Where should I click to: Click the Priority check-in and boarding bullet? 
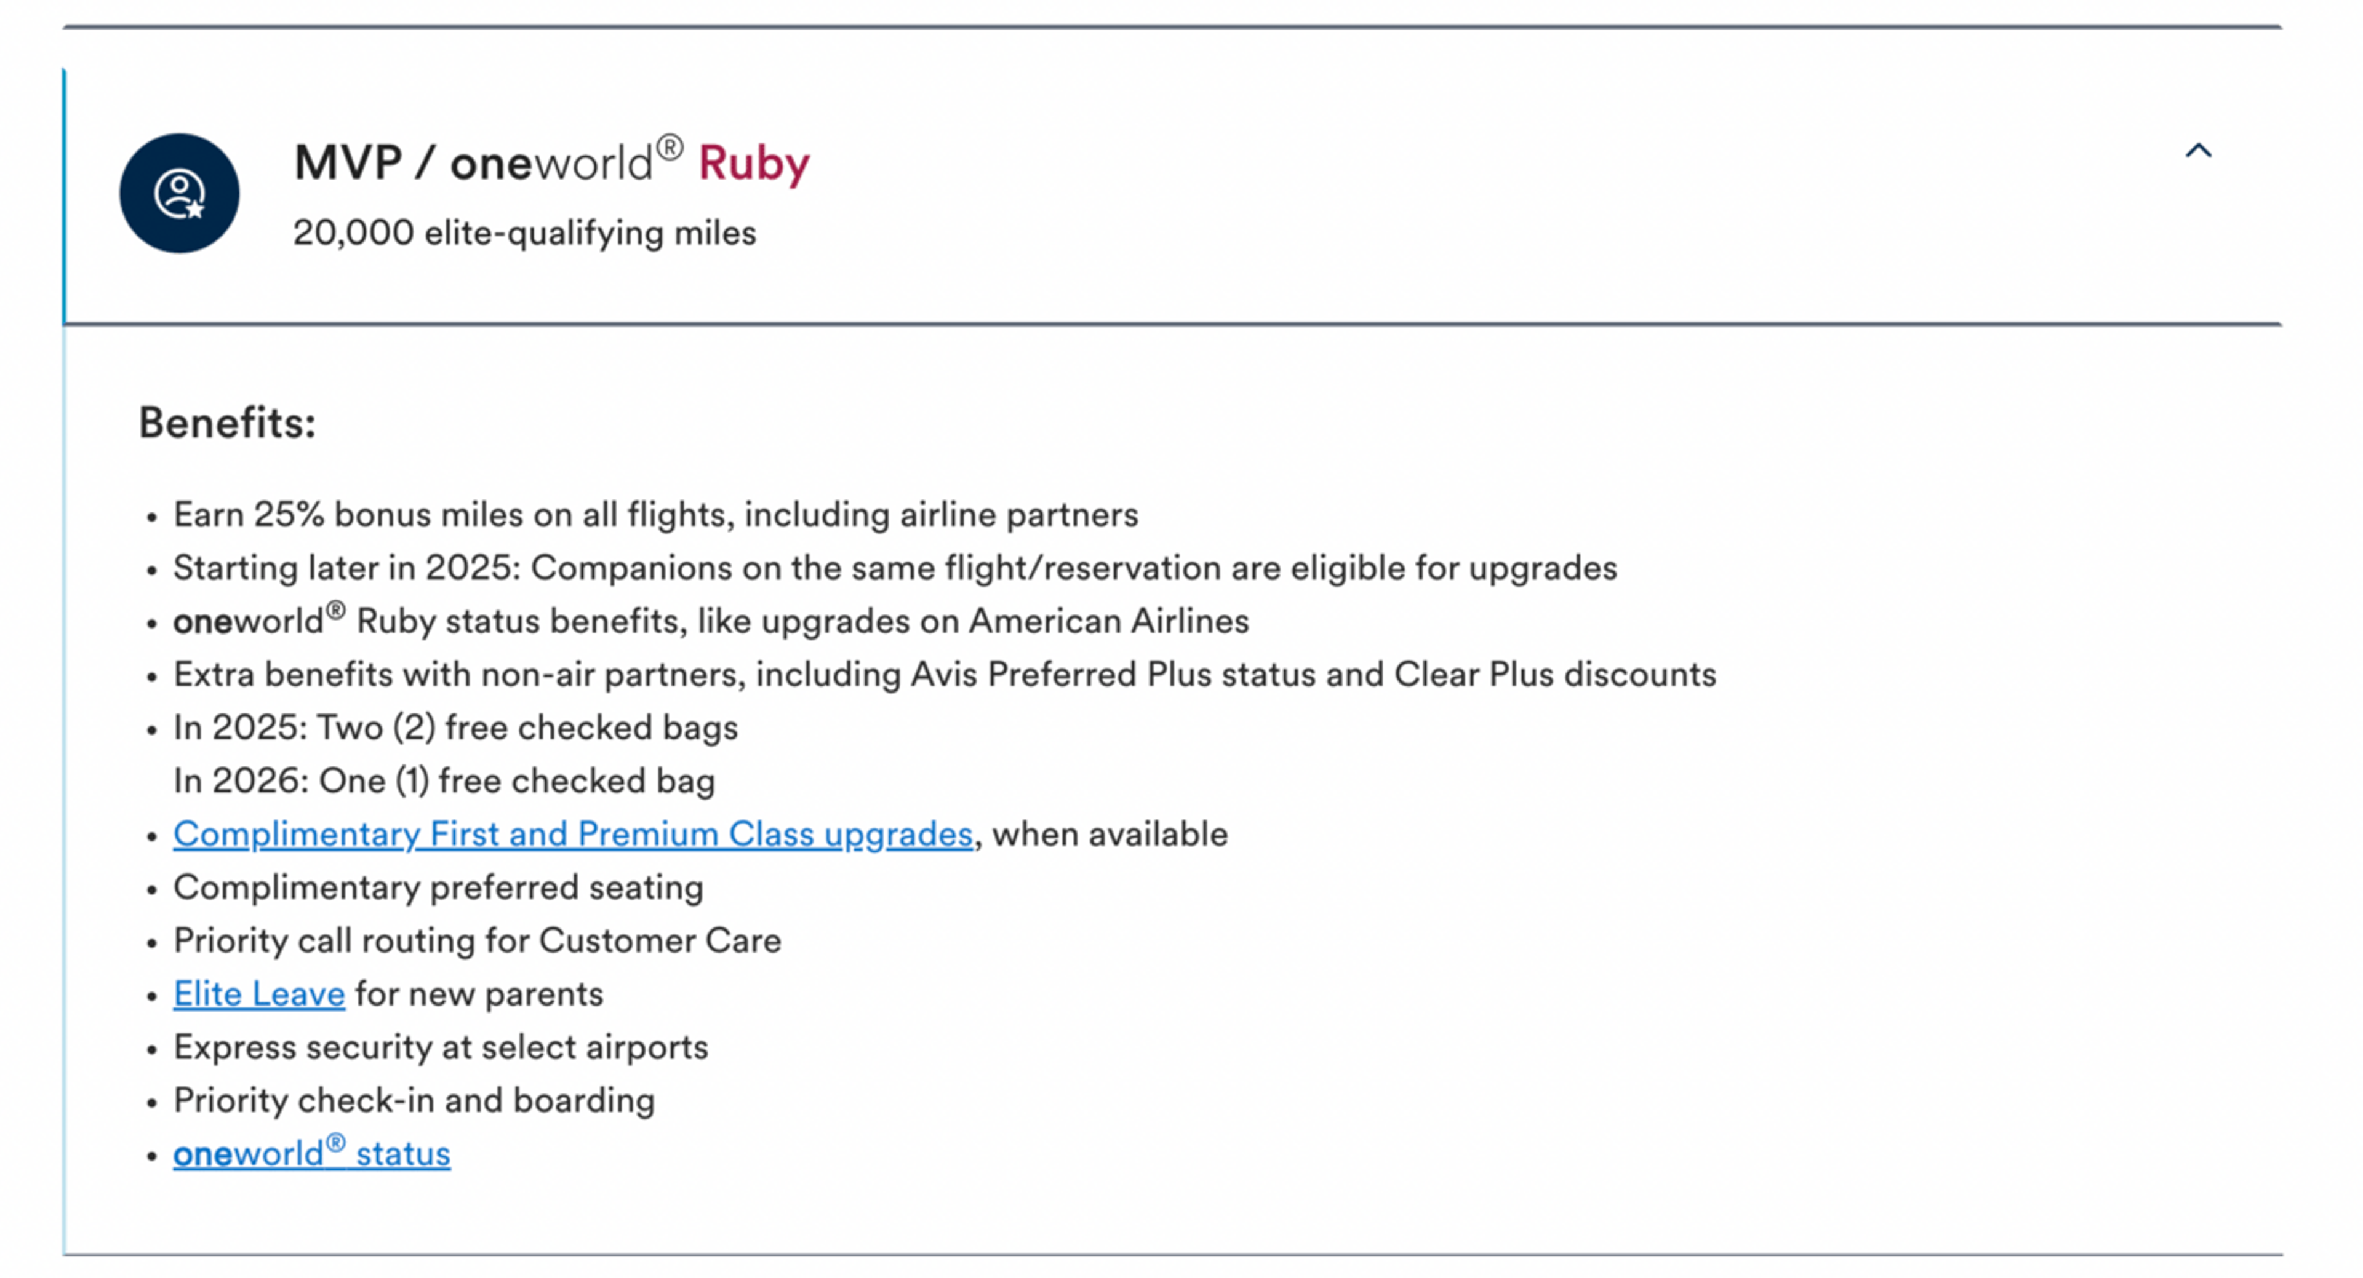(x=415, y=1100)
